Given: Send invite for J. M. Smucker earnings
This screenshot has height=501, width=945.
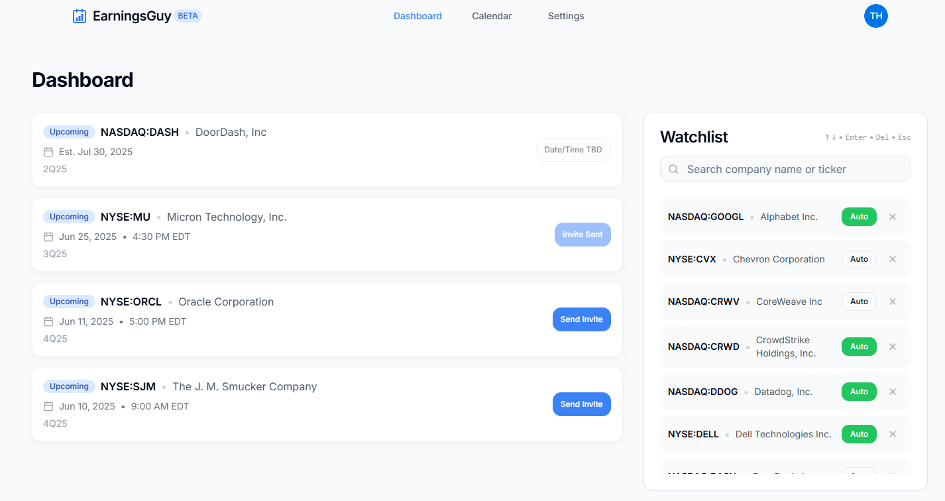Looking at the screenshot, I should (x=582, y=404).
